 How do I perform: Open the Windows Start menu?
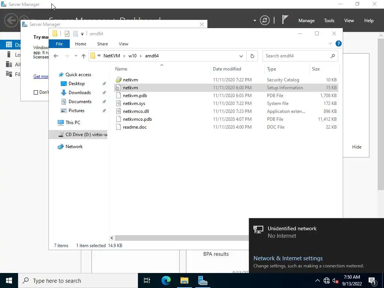tap(9, 280)
